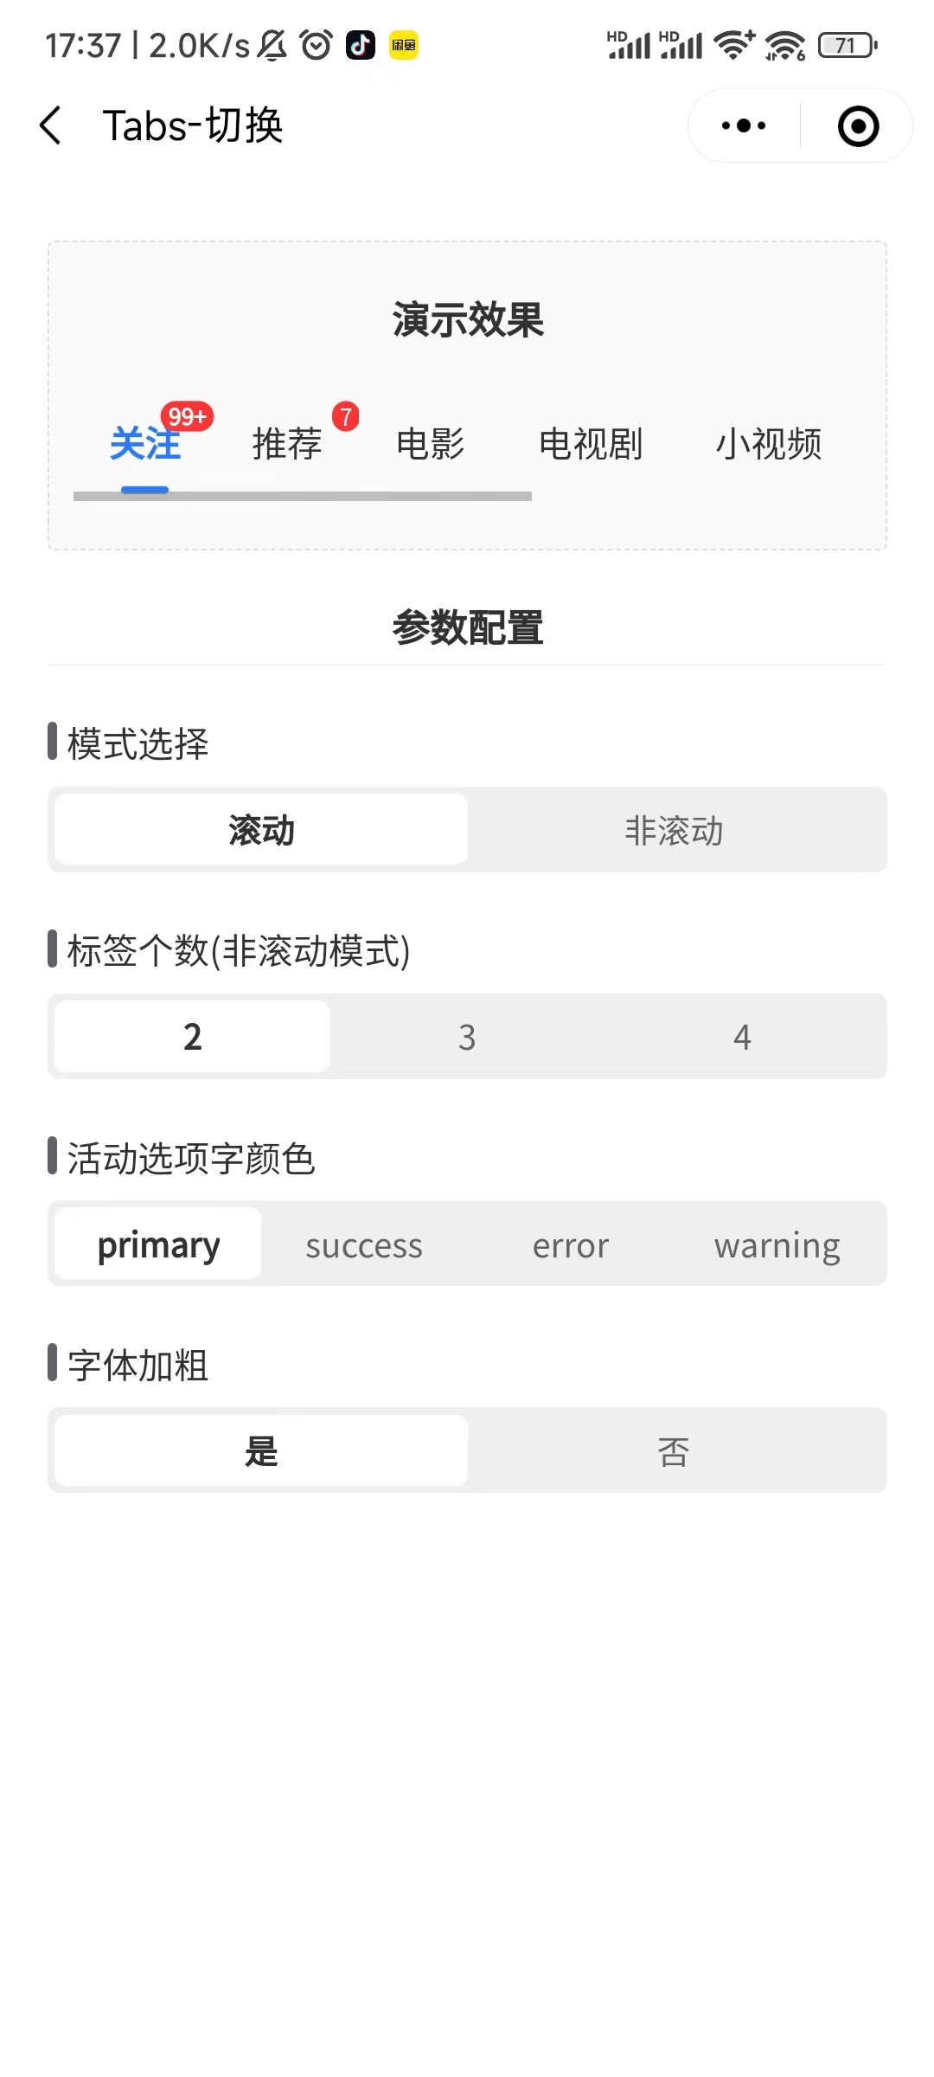Set tab count to 4
Screen dimensions: 934x2077
point(742,1037)
